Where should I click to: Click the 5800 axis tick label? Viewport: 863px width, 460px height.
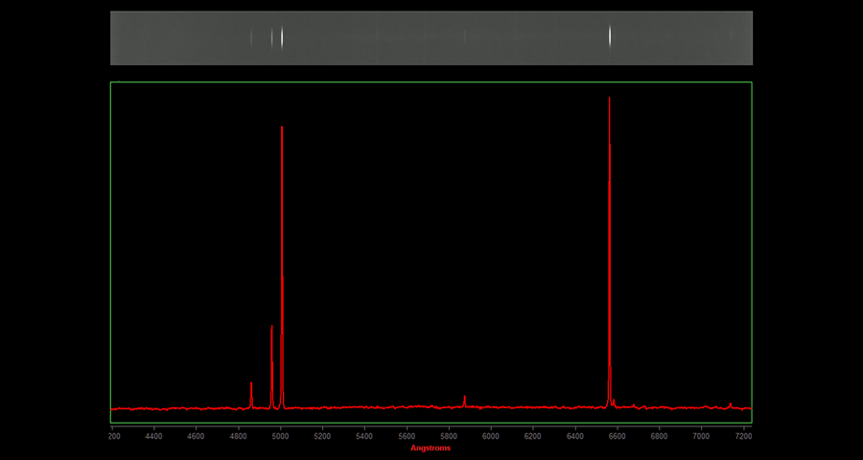coord(449,436)
